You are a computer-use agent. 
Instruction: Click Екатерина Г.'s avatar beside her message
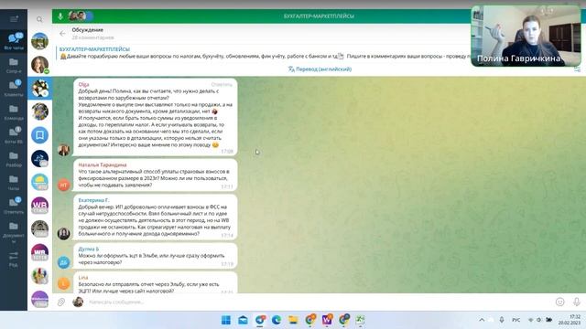63,234
